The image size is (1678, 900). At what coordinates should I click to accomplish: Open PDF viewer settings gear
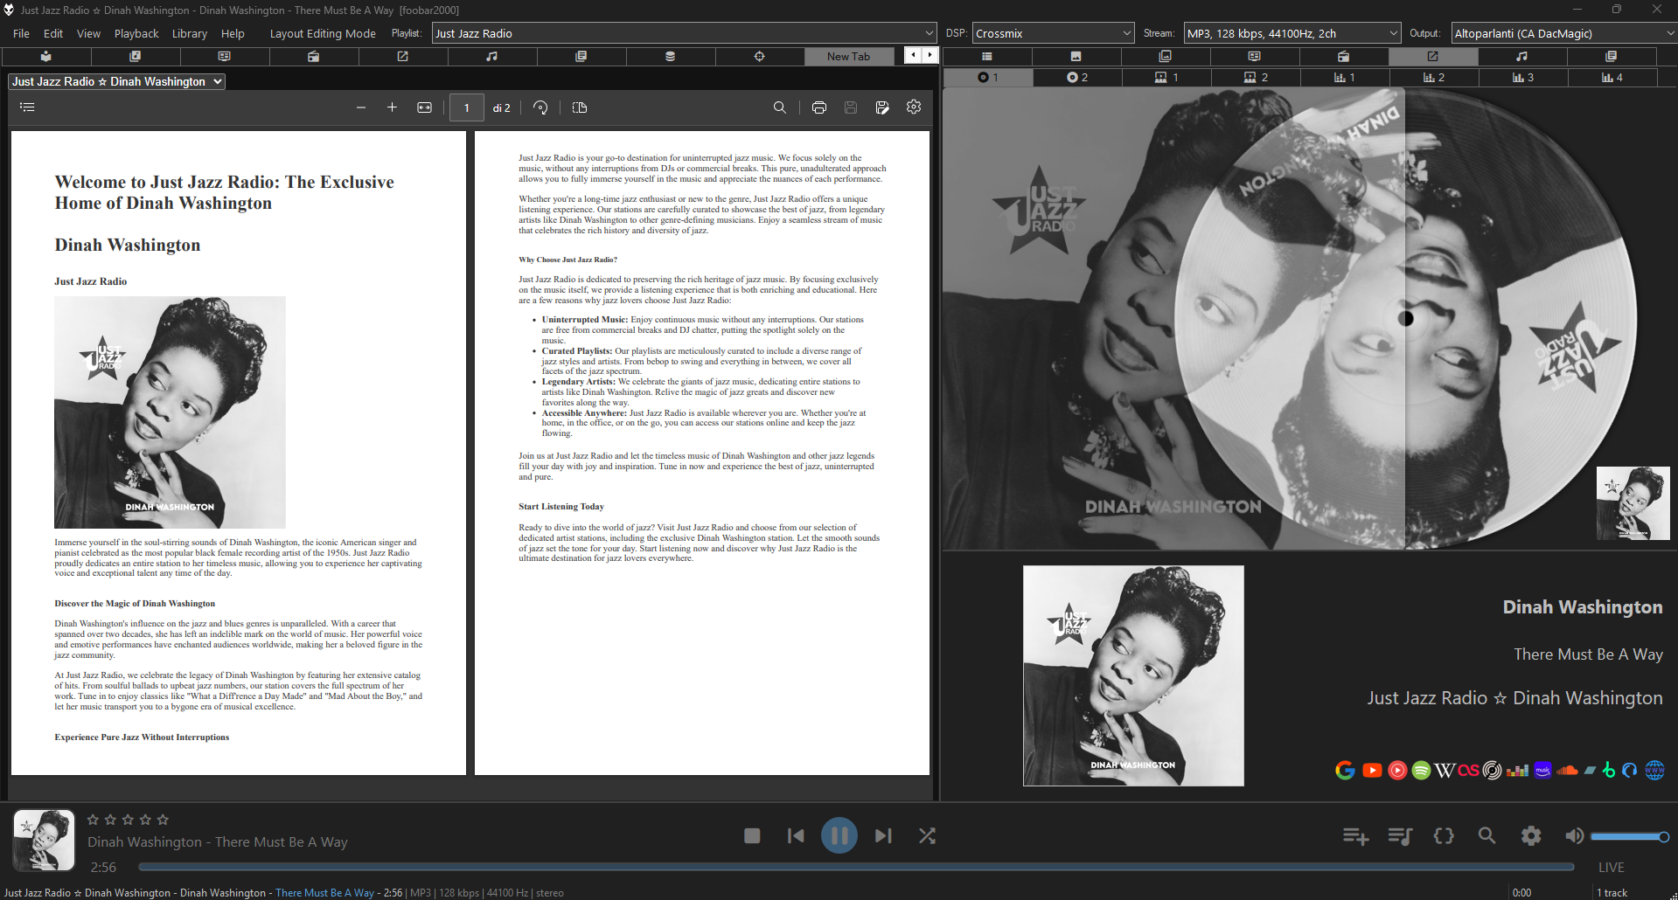click(x=914, y=107)
